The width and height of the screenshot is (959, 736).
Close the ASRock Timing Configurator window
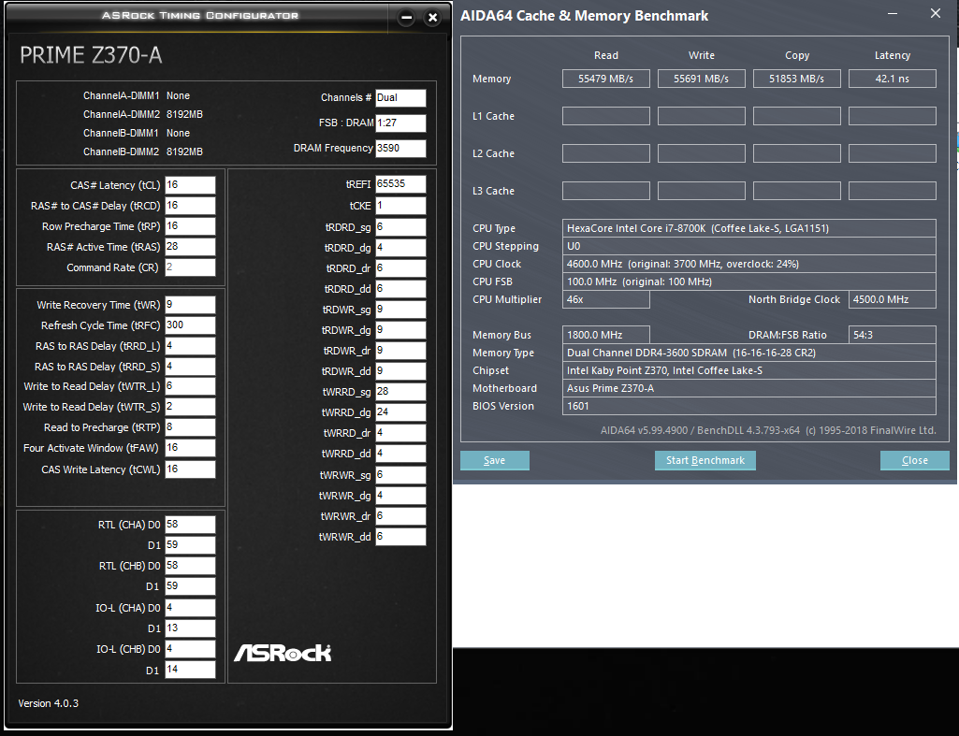point(433,18)
